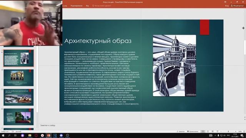Launch Yandex Browser from taskbar
This screenshot has height=138, width=246.
pyautogui.click(x=42, y=135)
